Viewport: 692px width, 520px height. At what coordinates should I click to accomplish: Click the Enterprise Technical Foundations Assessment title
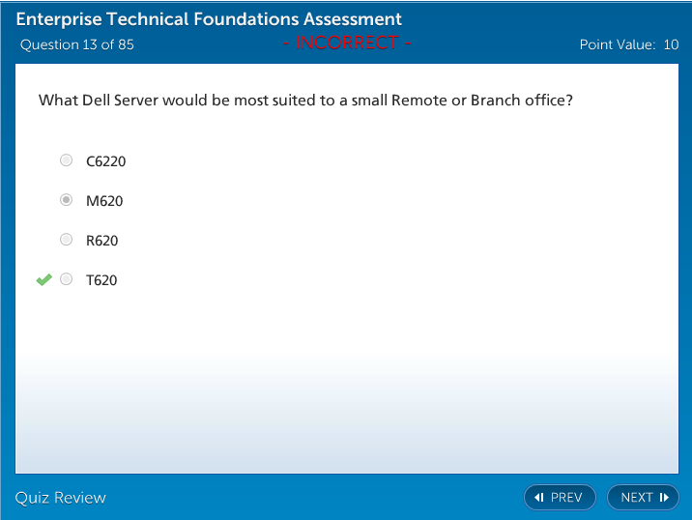point(209,19)
